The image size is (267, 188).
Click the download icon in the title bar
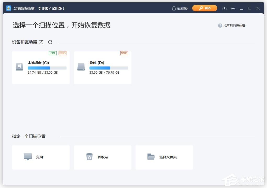(x=224, y=8)
